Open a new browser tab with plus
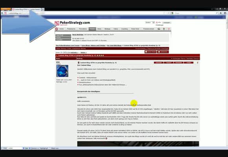This screenshot has width=228, height=157. [x=43, y=9]
